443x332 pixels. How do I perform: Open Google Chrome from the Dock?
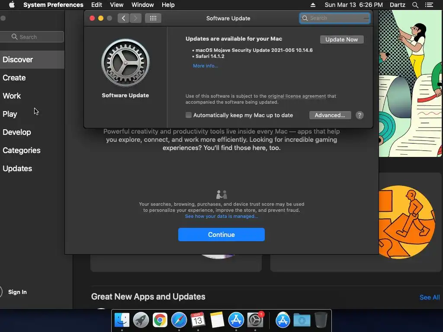pos(160,320)
